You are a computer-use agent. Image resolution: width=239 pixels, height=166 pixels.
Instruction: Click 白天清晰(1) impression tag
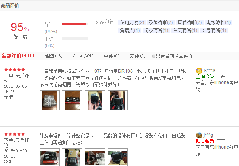click(x=185, y=30)
